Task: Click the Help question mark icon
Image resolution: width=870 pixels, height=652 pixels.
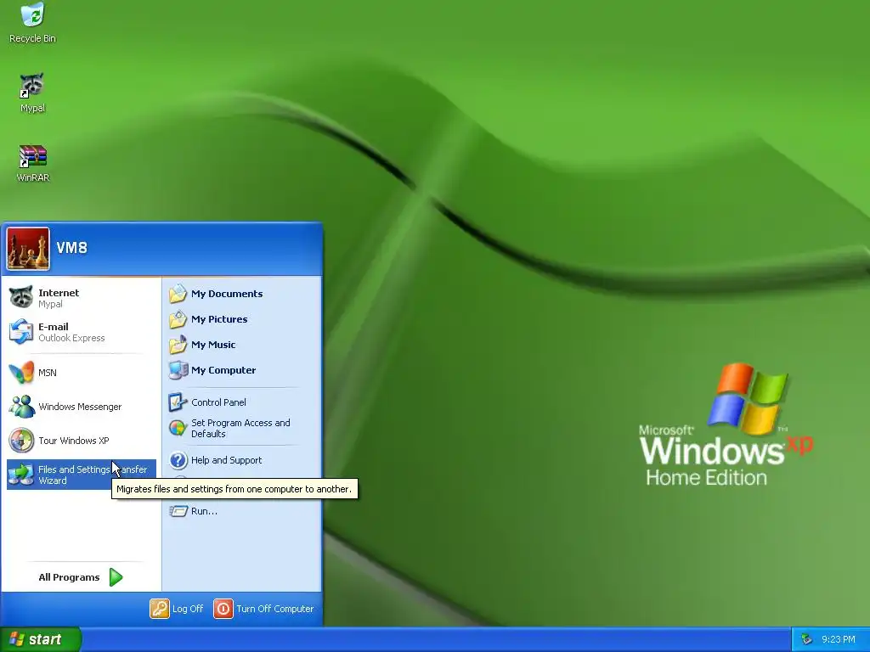Action: 178,460
